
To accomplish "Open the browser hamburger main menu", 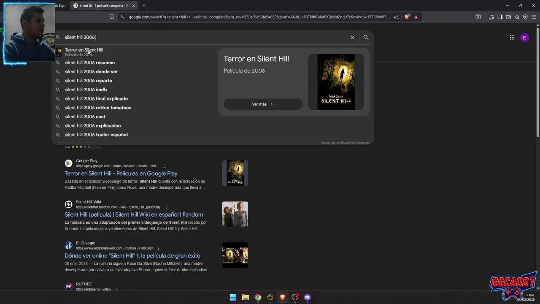I will [x=534, y=17].
